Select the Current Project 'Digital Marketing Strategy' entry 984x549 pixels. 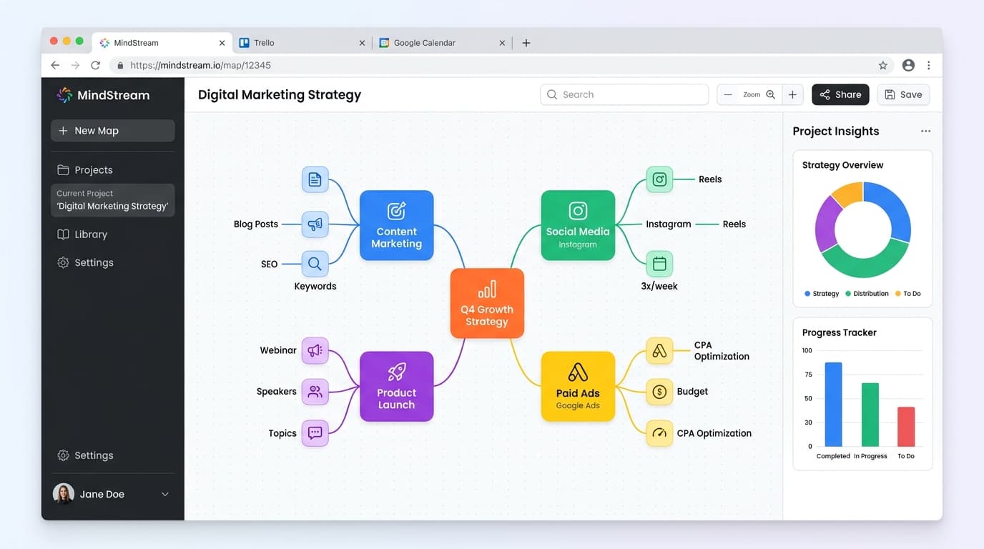(112, 200)
